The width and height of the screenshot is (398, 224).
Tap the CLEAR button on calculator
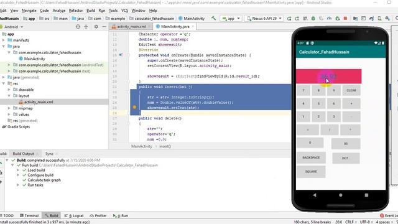click(x=351, y=90)
